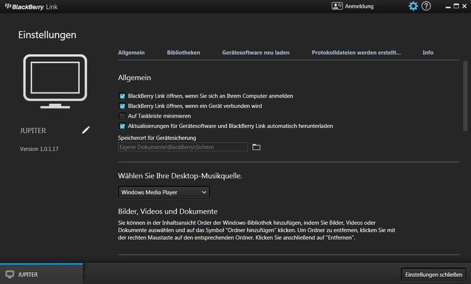471x284 pixels.
Task: Open the Gerätesoftware neu laden tab
Action: tap(256, 52)
